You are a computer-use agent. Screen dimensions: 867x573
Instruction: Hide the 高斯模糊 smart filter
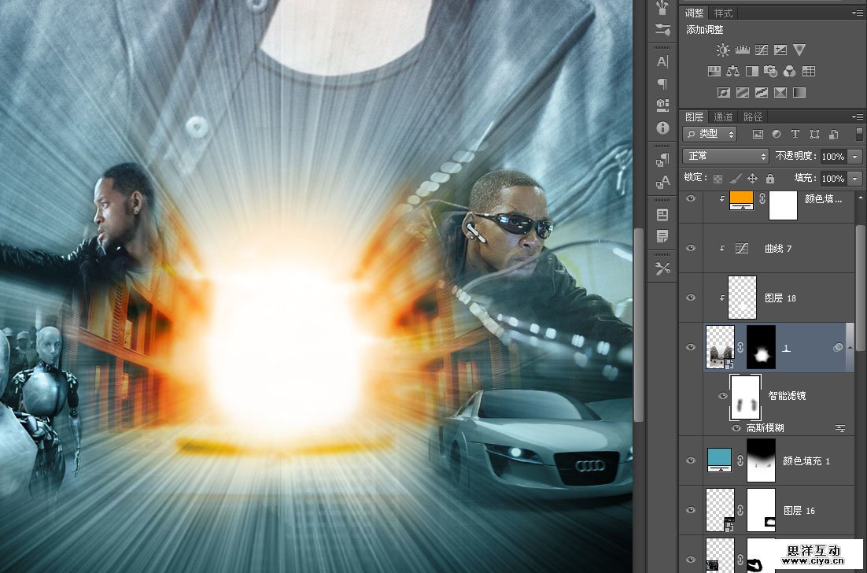coord(736,428)
